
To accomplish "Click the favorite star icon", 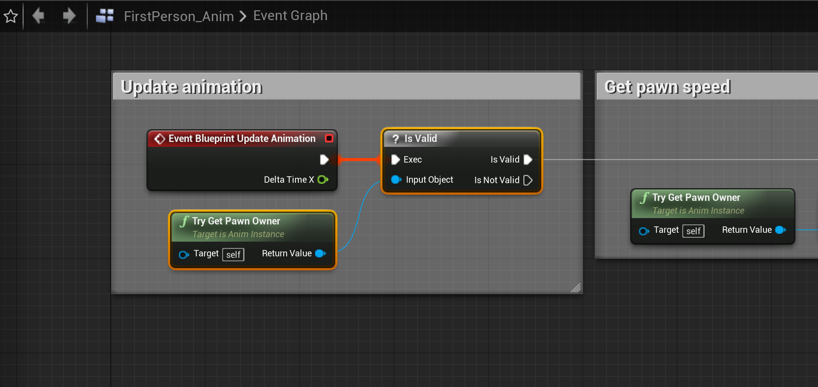I will (x=11, y=16).
